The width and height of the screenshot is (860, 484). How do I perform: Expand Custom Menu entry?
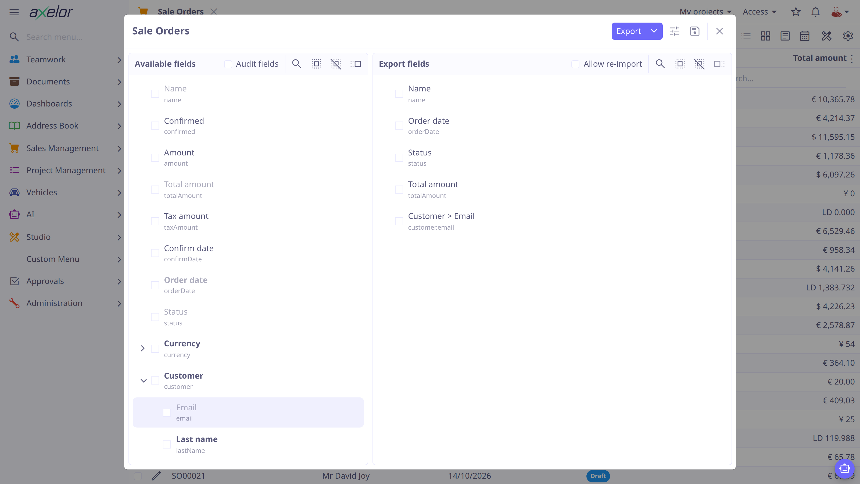pos(65,259)
